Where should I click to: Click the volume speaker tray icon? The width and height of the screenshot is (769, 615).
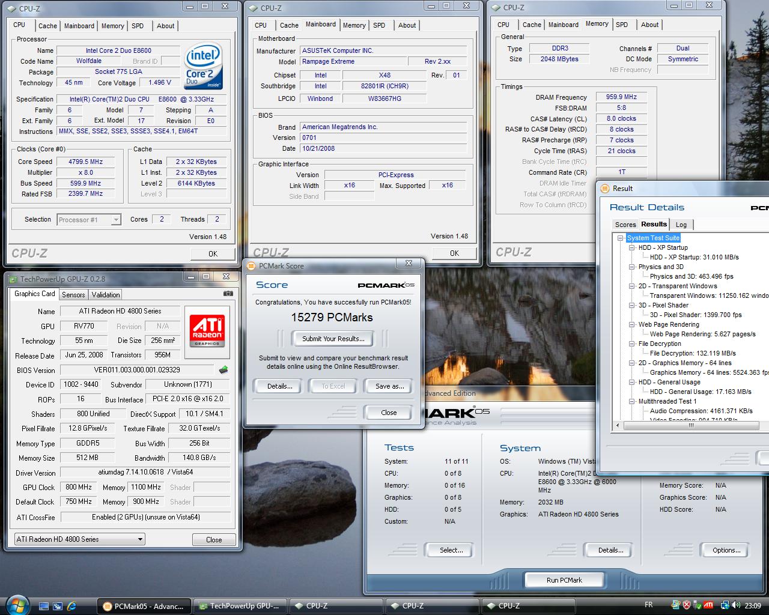pos(736,605)
